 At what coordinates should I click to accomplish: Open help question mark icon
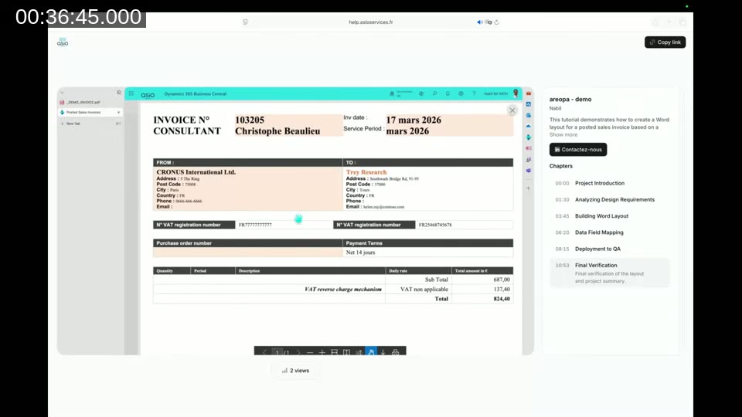[x=474, y=93]
